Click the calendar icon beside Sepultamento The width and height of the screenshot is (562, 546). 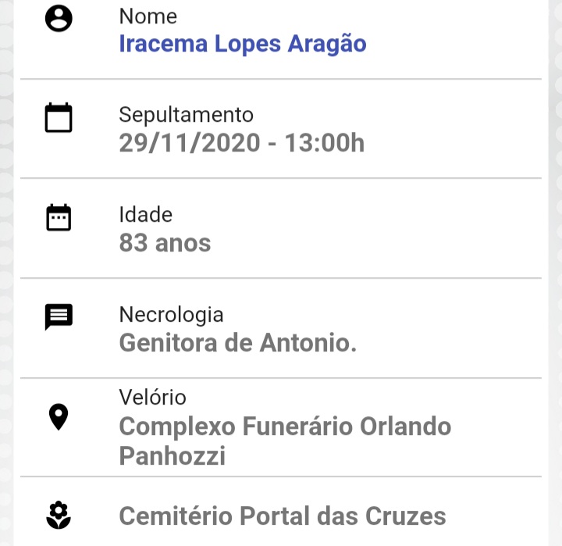[59, 118]
